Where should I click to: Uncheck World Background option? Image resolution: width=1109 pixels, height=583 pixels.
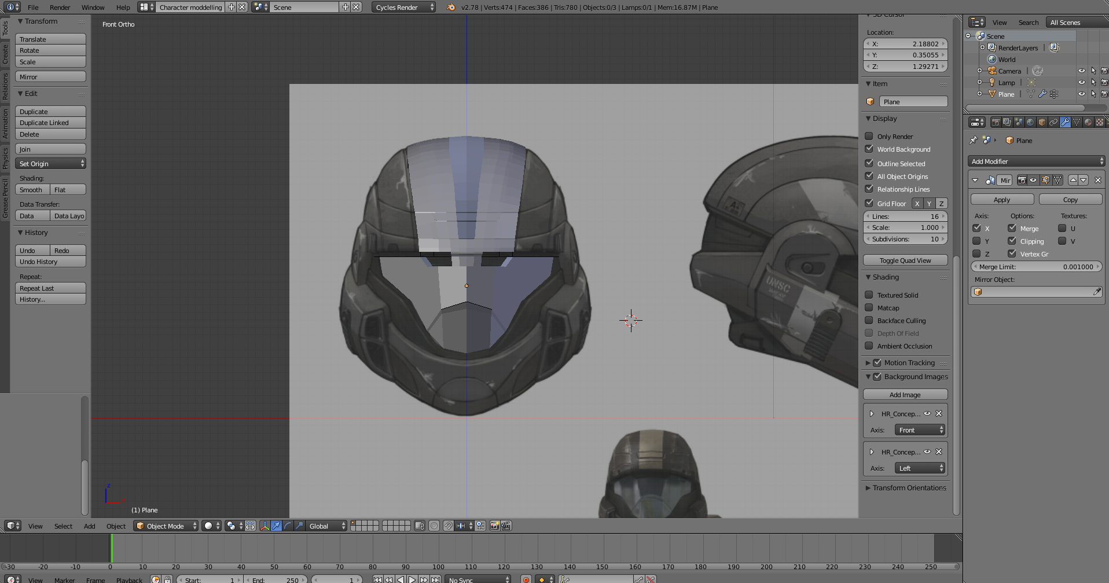coord(869,149)
